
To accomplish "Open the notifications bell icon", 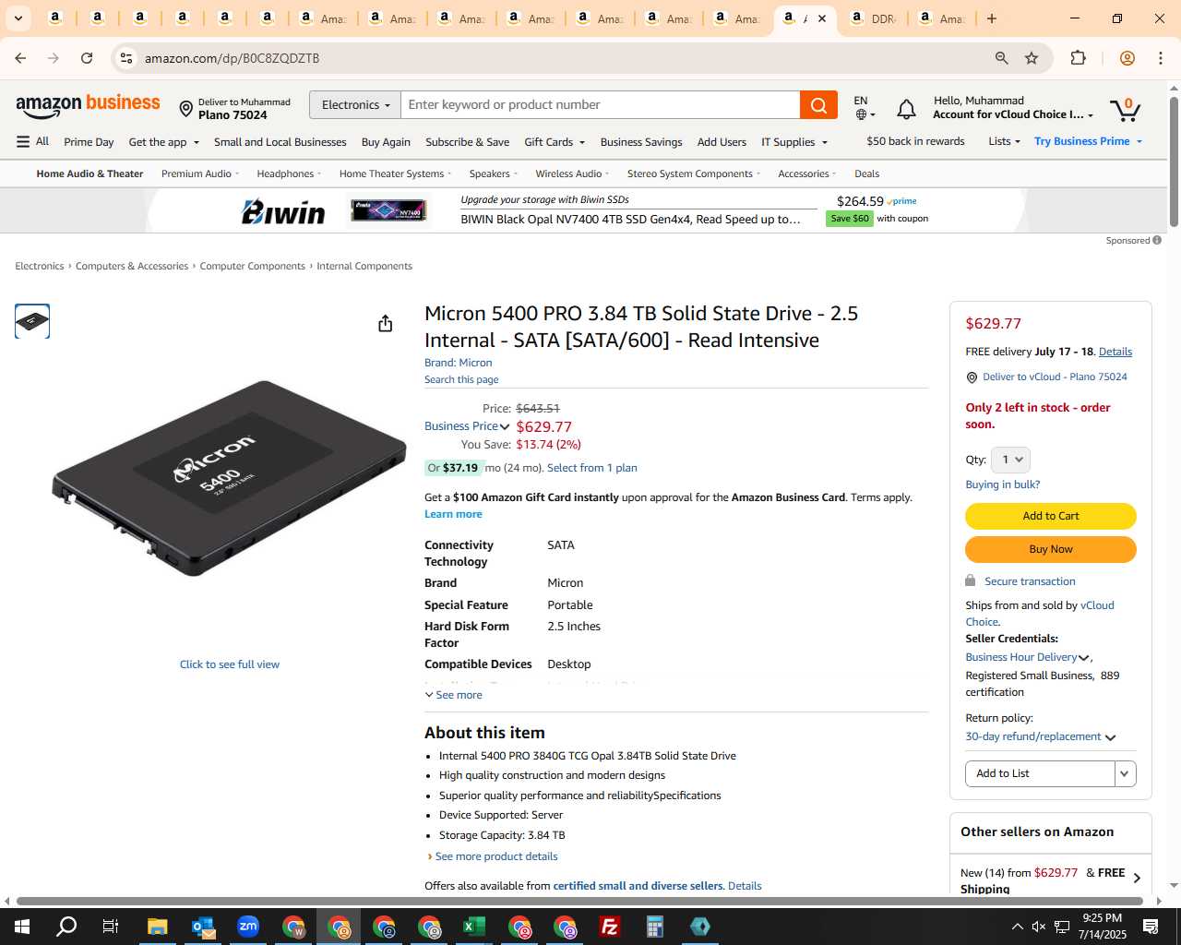I will 906,110.
